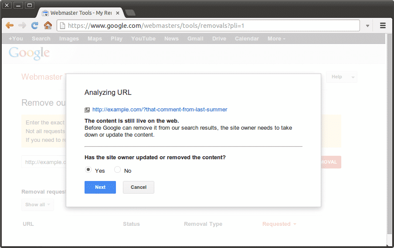
Task: Click the http://example URL input field
Action: coord(44,162)
